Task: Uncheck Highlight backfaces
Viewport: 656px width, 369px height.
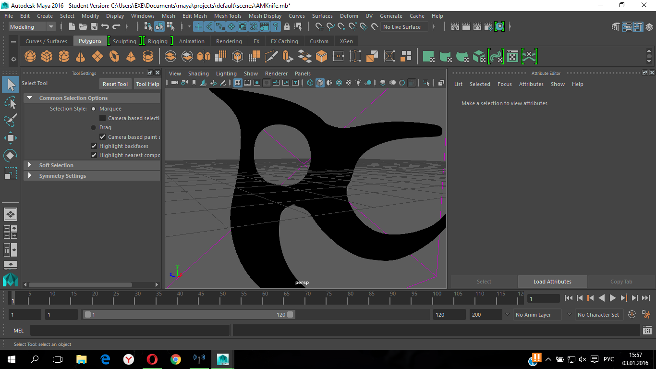Action: [x=94, y=146]
